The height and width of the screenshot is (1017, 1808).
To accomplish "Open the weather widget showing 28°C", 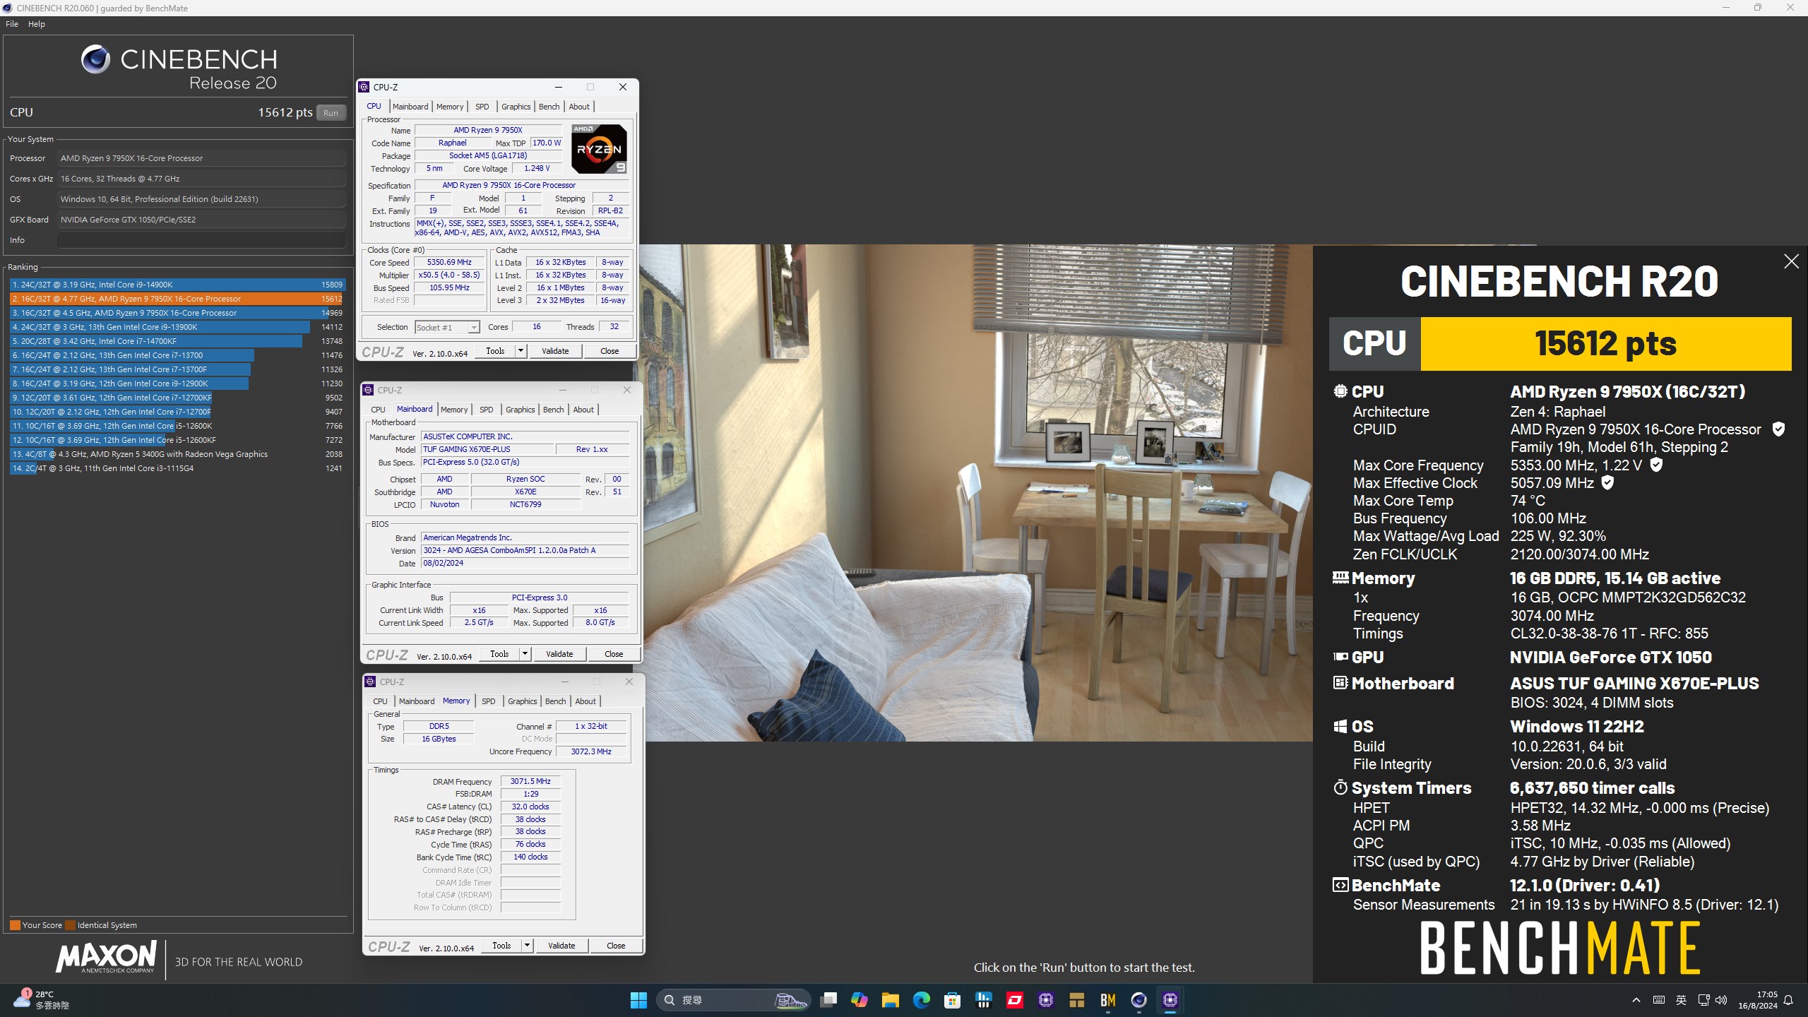I will (42, 1000).
